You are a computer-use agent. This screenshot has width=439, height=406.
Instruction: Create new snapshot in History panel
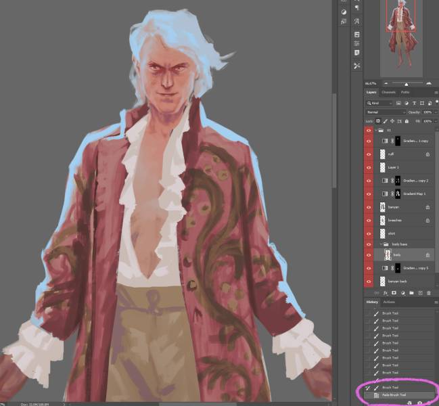(x=419, y=402)
